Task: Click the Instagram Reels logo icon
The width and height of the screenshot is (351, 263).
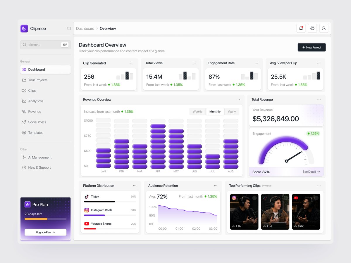Action: tap(87, 210)
